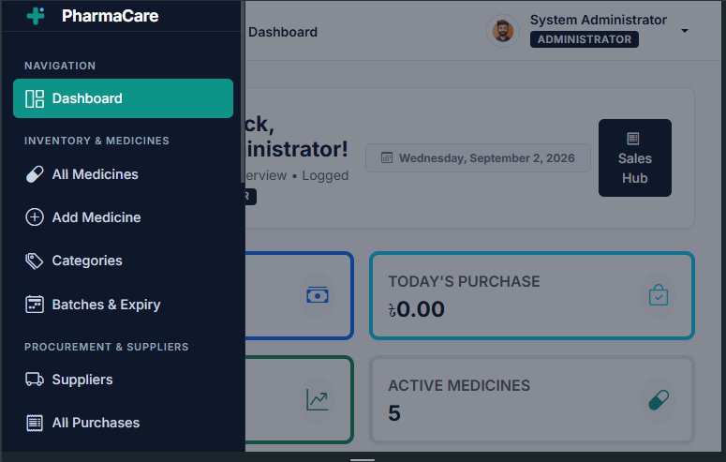Open the Sales Hub button
The image size is (726, 462).
pyautogui.click(x=635, y=157)
